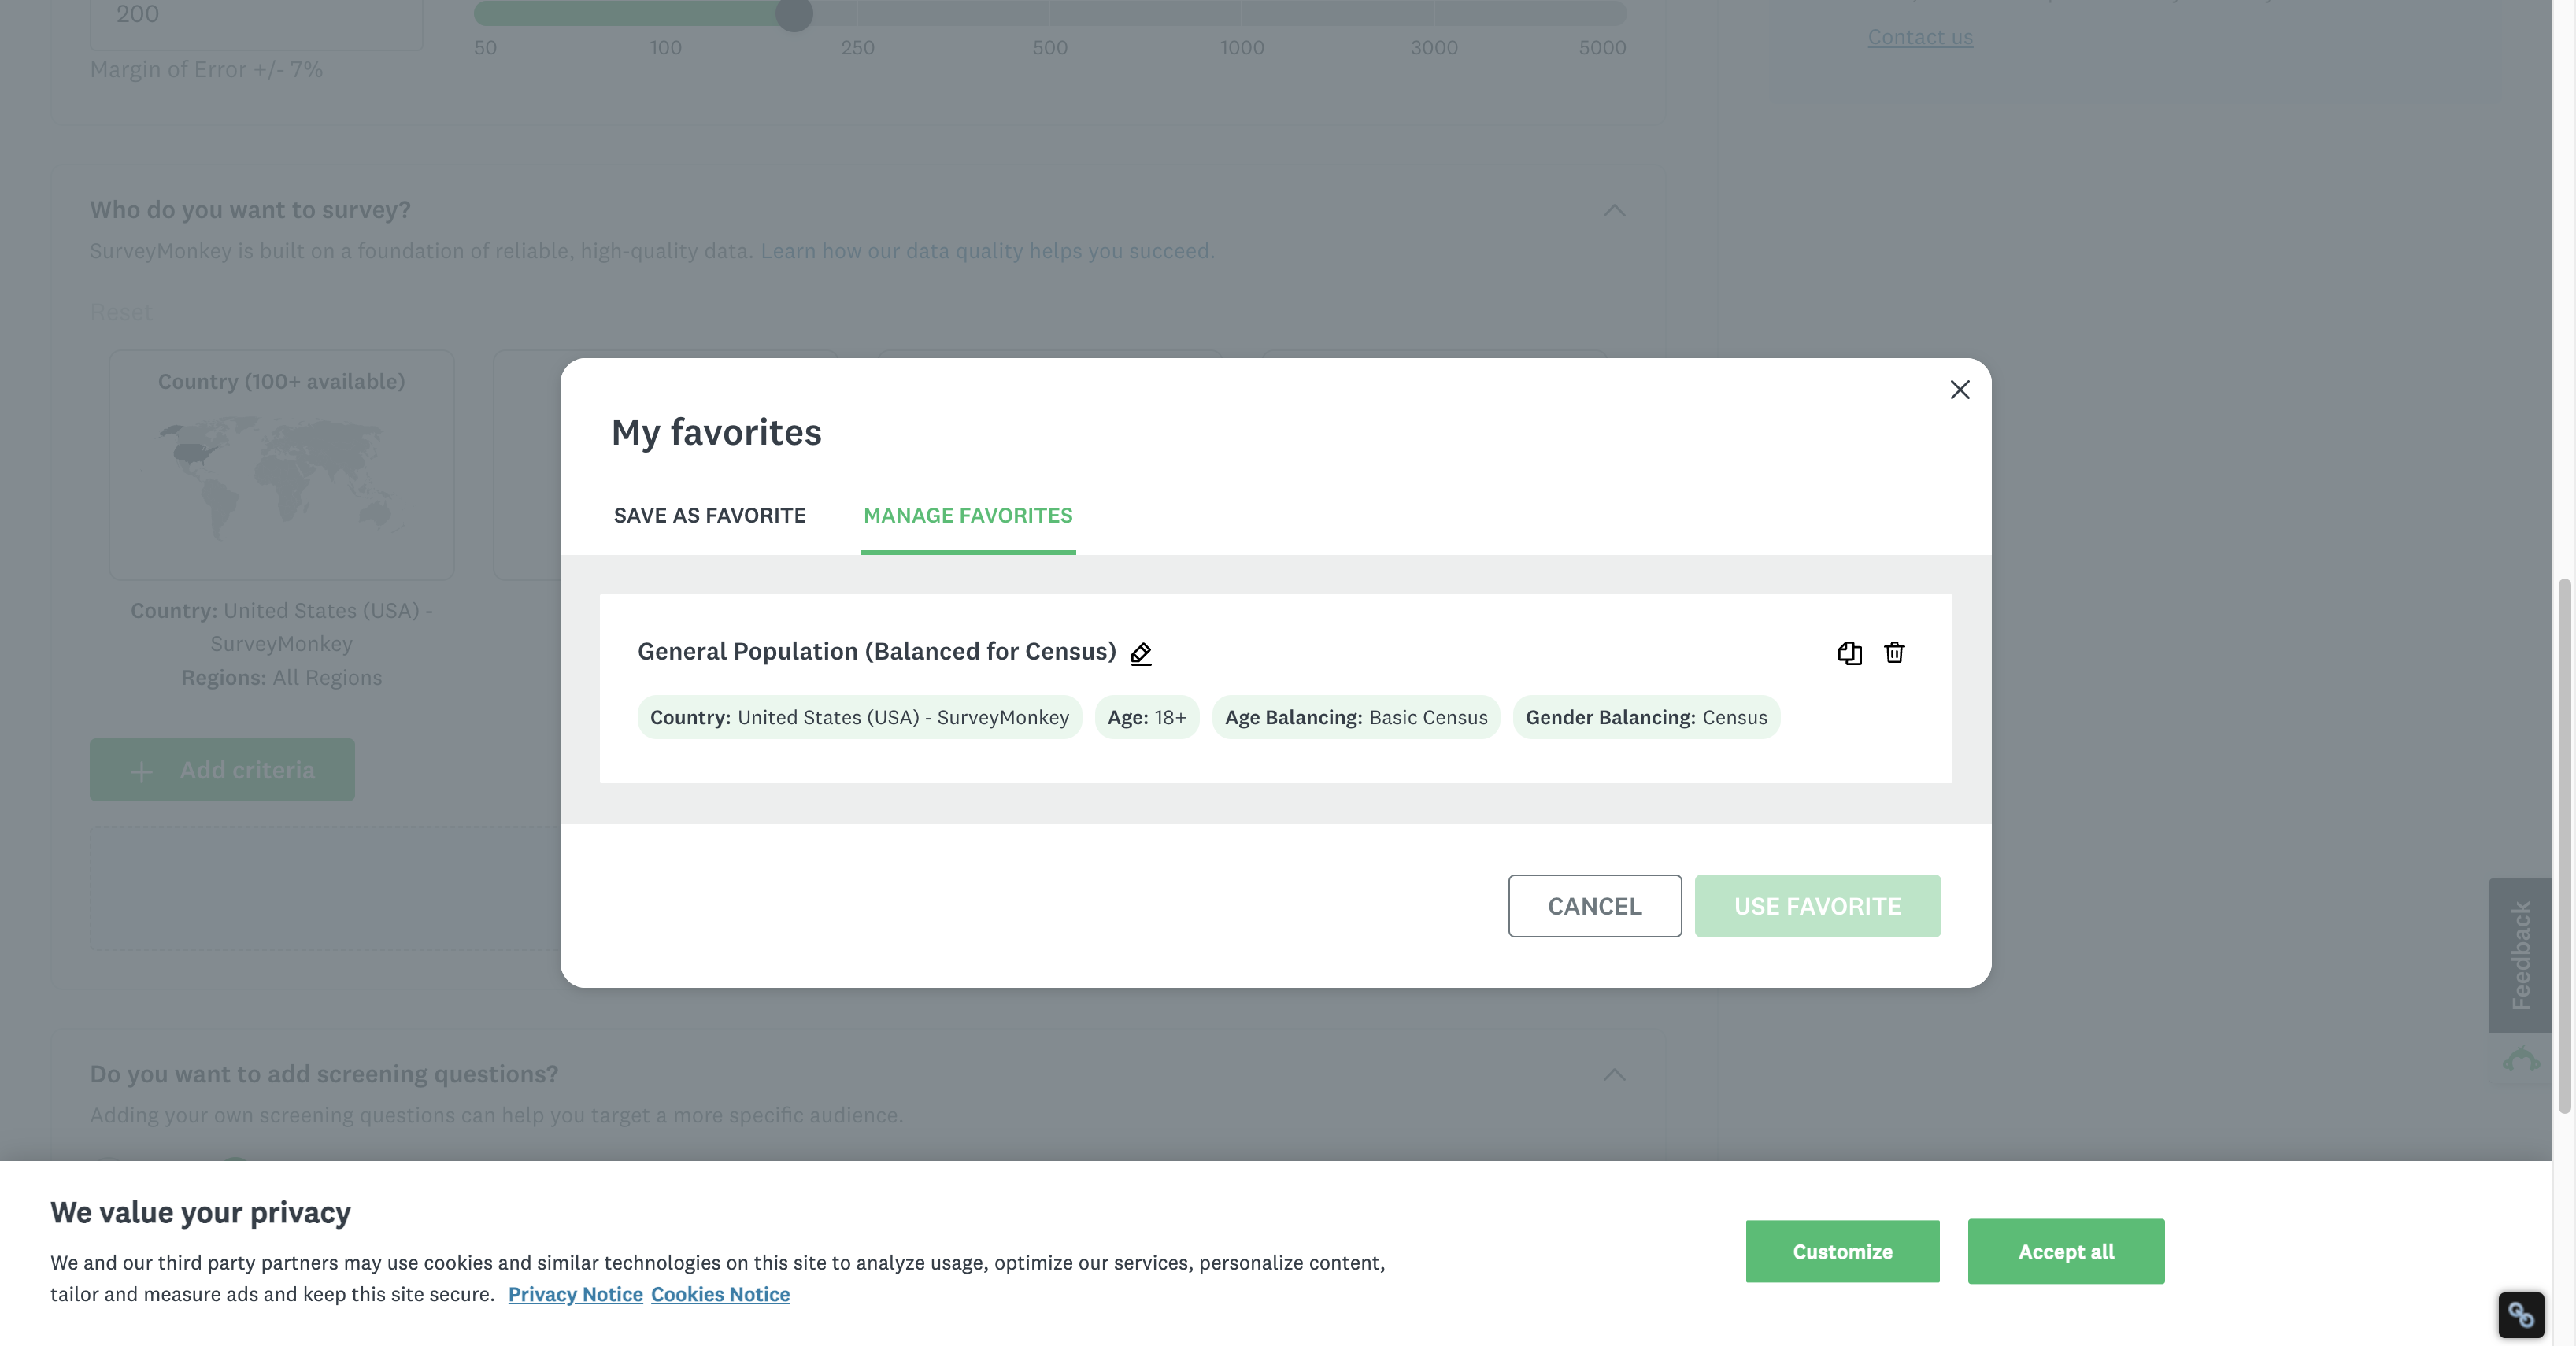Edit the General Population favorite name

(1141, 653)
